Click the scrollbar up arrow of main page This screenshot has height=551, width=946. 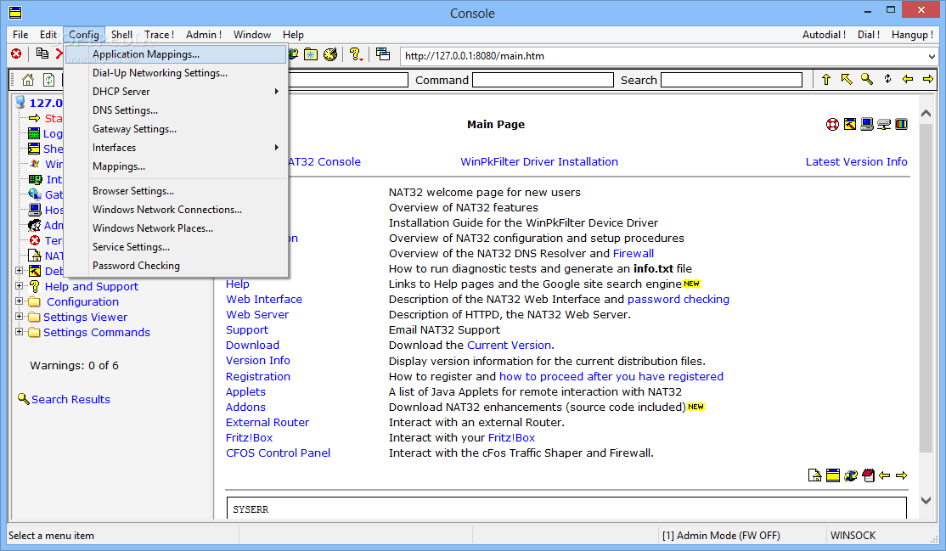(x=926, y=114)
